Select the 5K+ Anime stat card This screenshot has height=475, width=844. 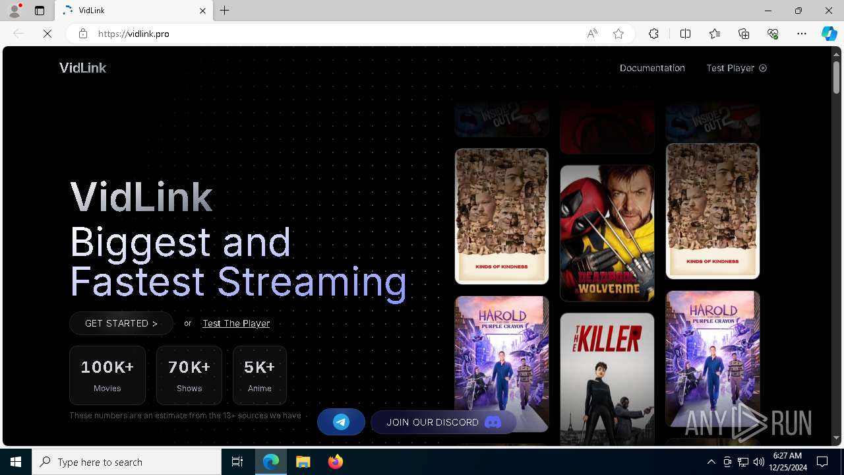(x=260, y=375)
